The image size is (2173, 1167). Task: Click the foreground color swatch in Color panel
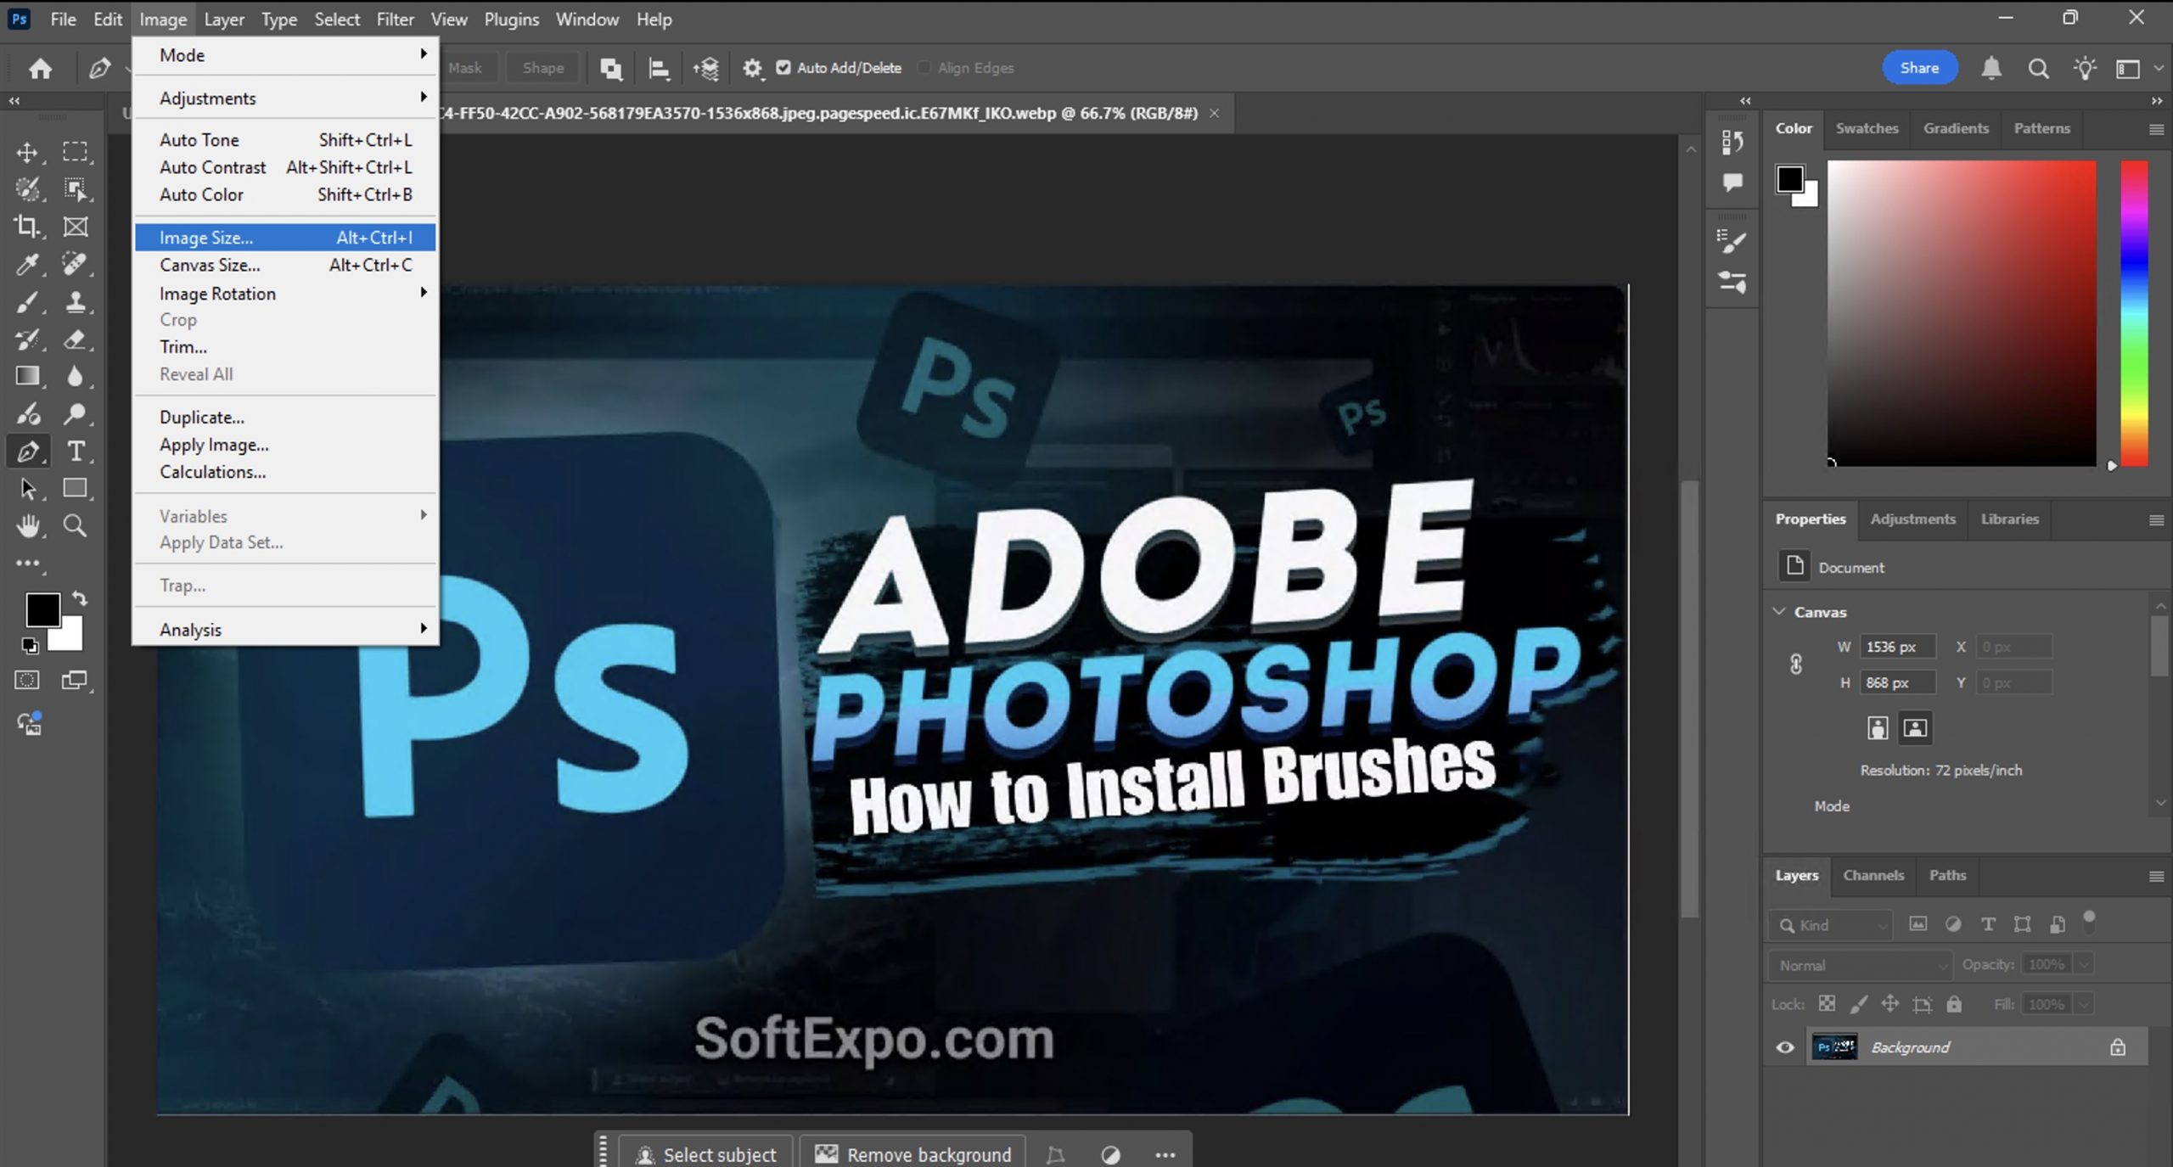coord(1789,179)
